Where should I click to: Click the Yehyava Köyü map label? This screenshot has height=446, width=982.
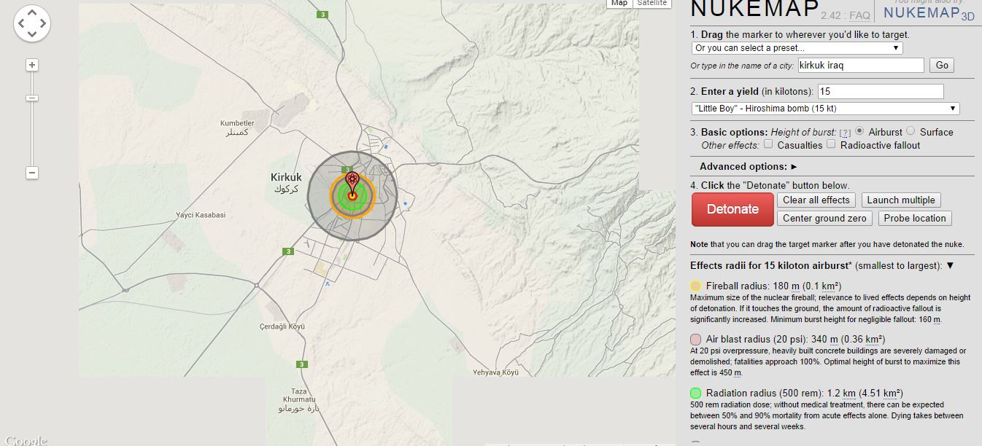[x=496, y=372]
